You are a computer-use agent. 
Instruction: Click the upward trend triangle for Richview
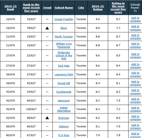47,118
